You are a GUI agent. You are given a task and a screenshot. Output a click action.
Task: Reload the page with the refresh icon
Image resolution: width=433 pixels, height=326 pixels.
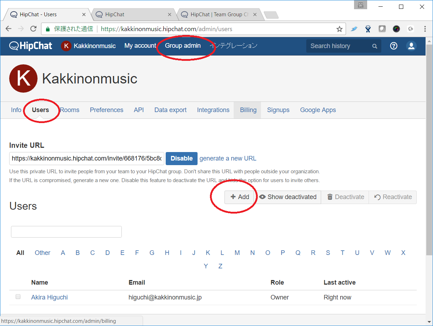tap(33, 29)
